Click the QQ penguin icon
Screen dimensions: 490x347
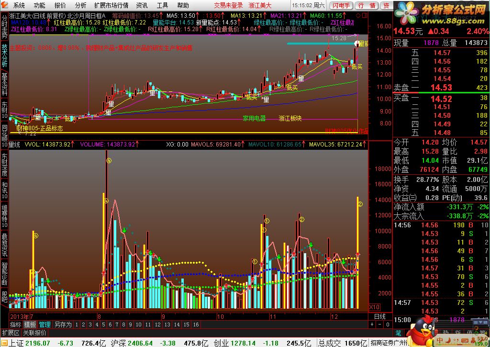[422, 331]
